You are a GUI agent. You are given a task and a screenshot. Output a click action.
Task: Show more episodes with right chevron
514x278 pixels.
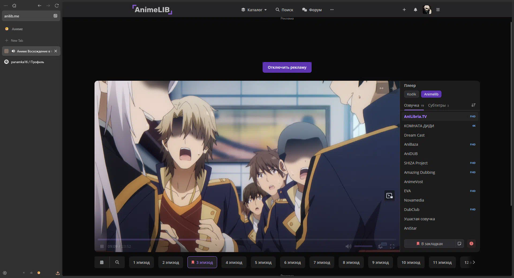[x=474, y=262]
